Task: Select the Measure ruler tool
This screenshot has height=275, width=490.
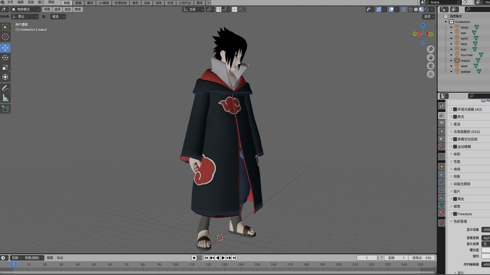Action: [5, 98]
